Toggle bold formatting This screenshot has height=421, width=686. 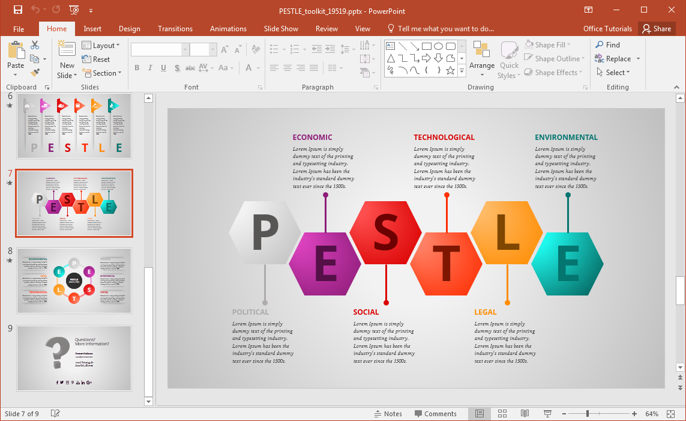pyautogui.click(x=137, y=68)
